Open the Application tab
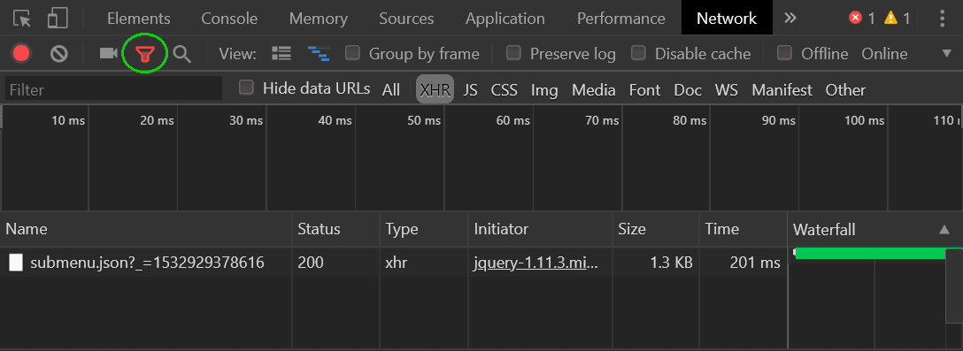Screen dimensions: 963x351 click(505, 19)
